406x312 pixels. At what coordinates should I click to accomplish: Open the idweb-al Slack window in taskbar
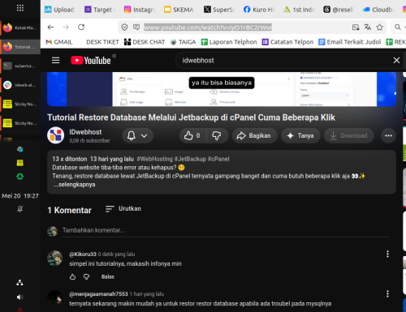[20, 85]
